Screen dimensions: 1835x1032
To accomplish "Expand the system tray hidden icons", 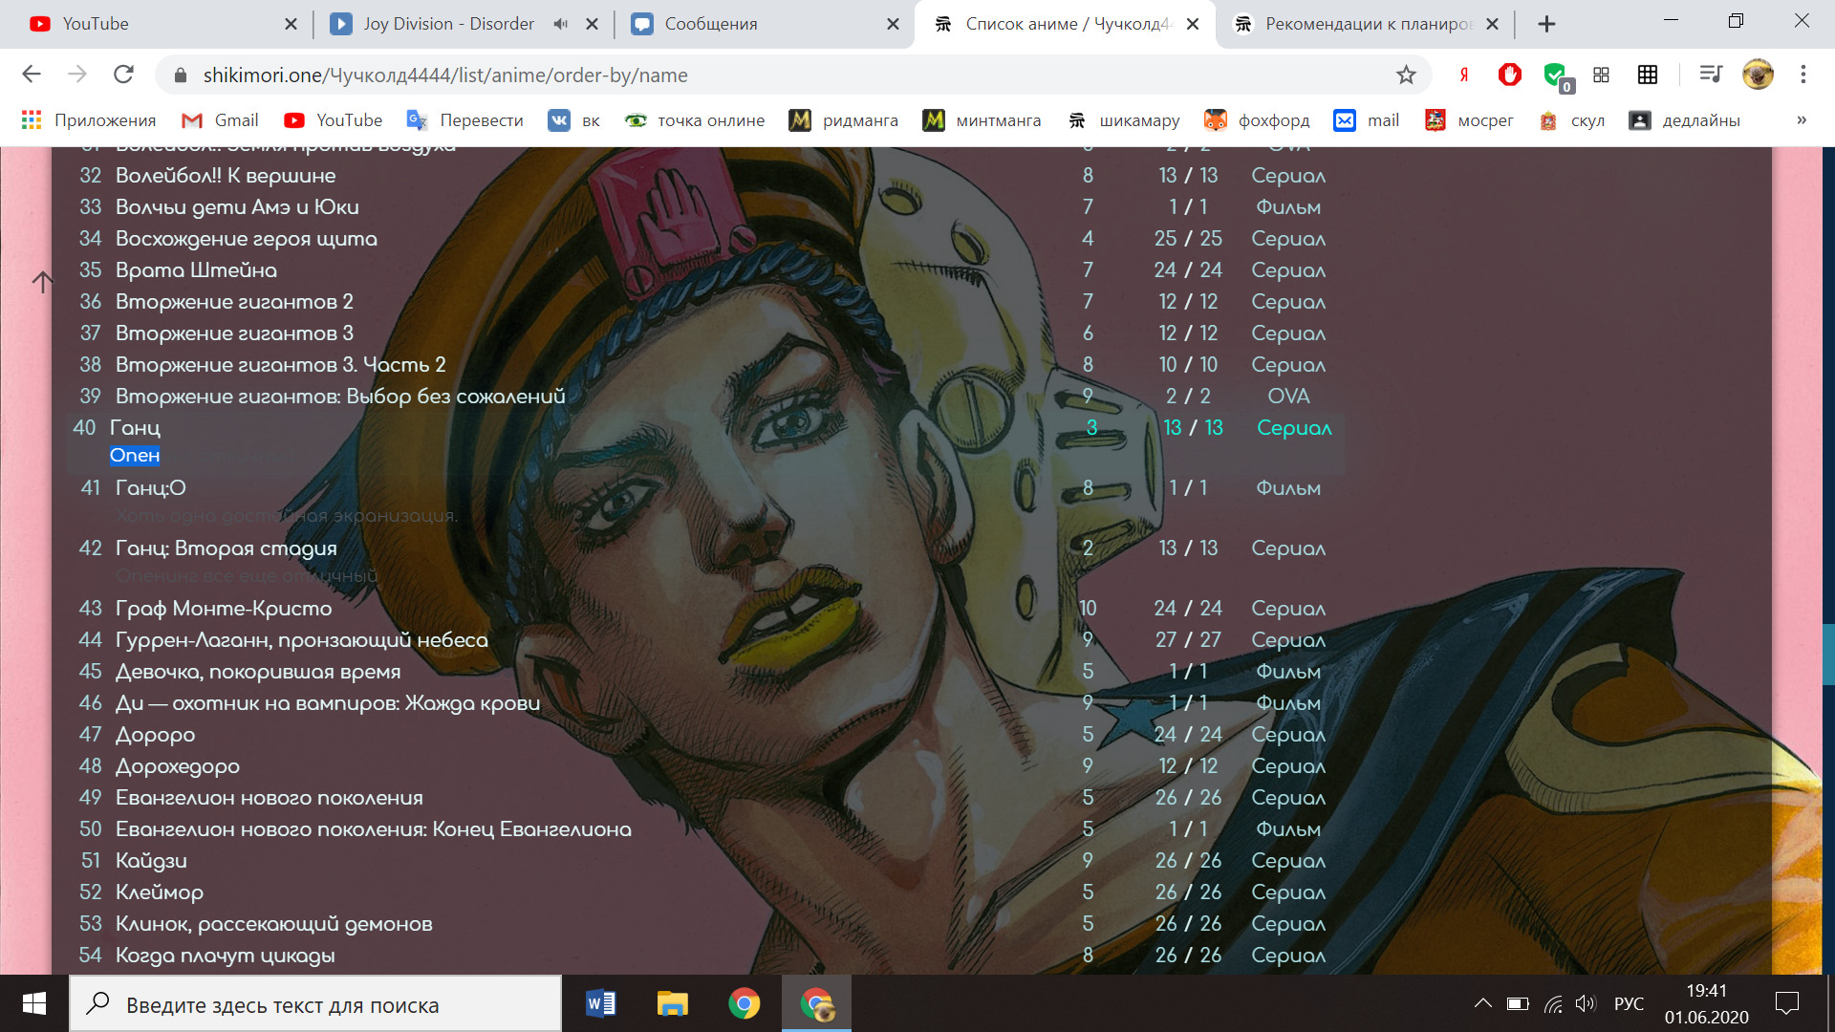I will pyautogui.click(x=1482, y=1003).
